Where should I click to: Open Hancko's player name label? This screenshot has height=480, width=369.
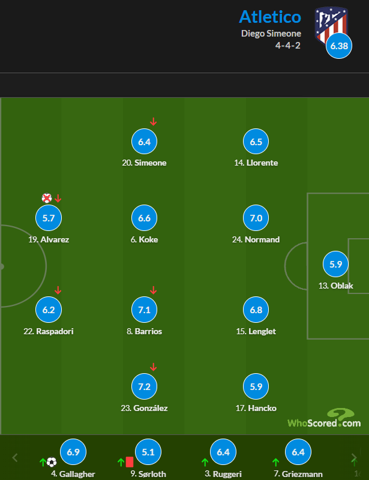256,408
